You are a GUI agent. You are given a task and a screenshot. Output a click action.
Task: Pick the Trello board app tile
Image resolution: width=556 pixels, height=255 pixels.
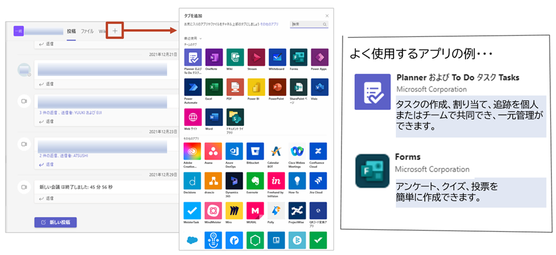click(276, 241)
